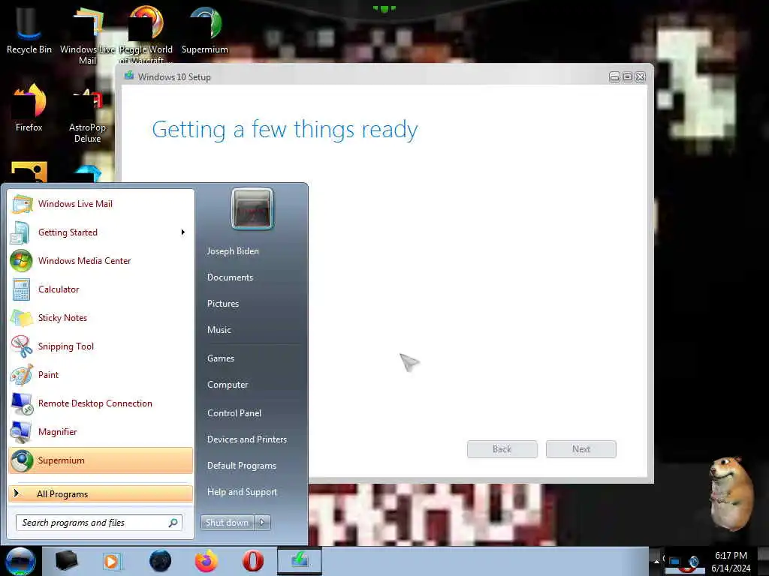
Task: Open the Joseph Biden user folder
Action: point(233,250)
